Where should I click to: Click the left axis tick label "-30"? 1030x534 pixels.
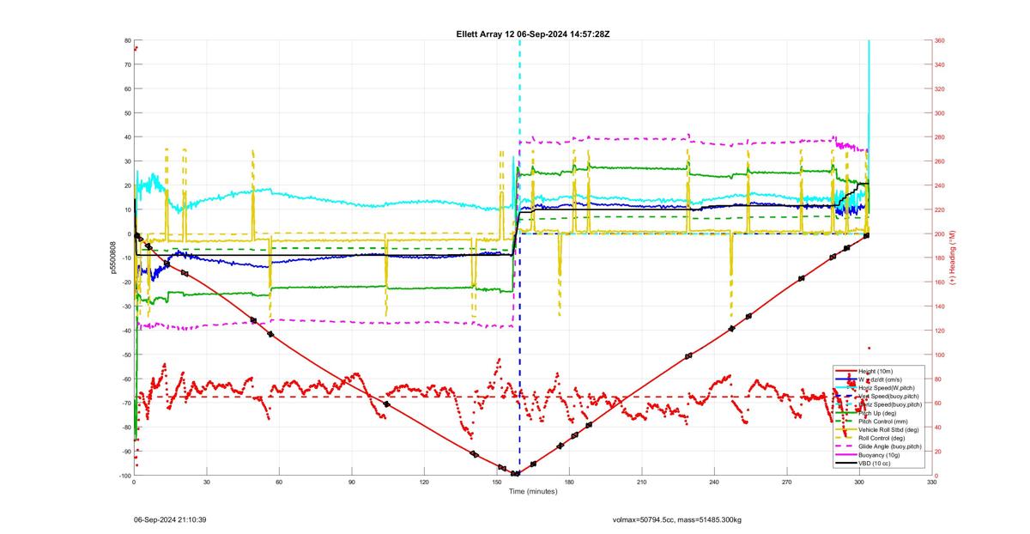[125, 306]
